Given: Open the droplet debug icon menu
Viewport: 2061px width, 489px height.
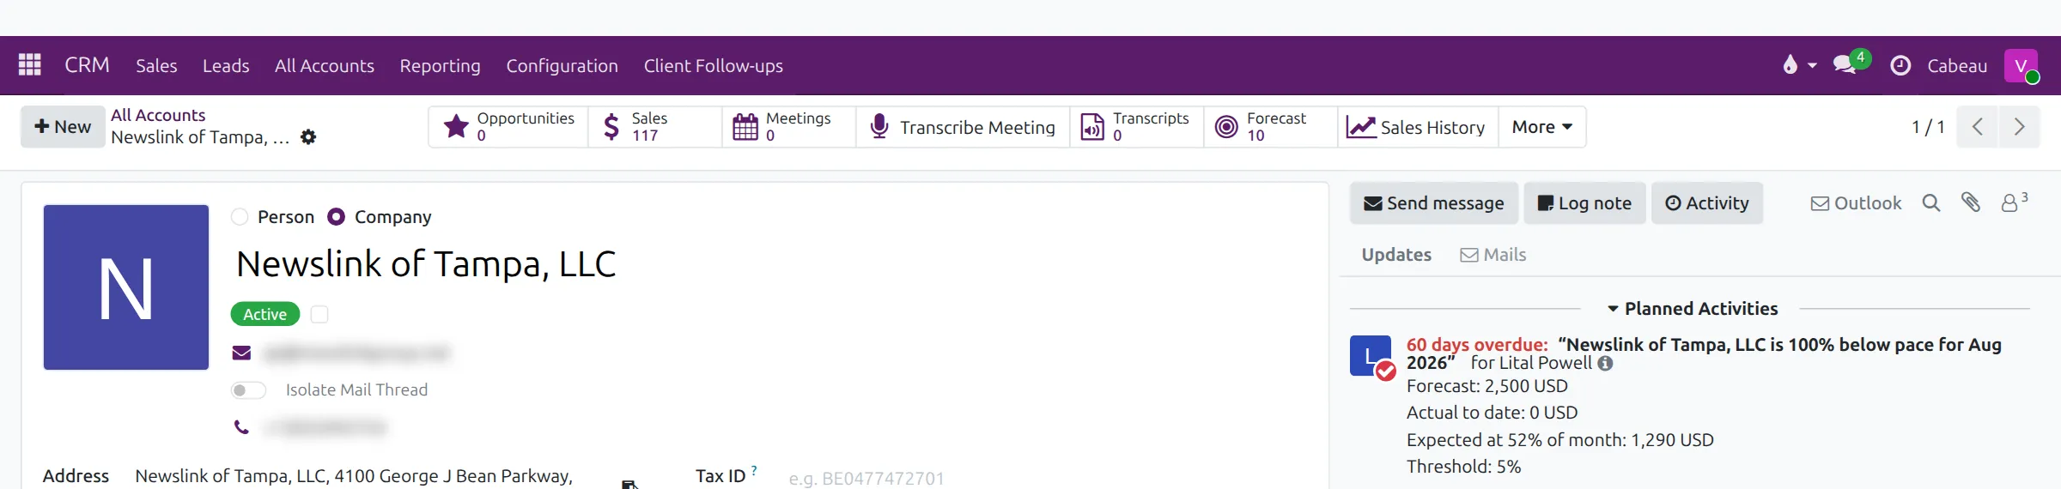Looking at the screenshot, I should point(1799,65).
